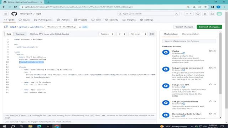The image size is (228, 128).
Task: Open the pull requests icon in header
Action: (205, 14)
